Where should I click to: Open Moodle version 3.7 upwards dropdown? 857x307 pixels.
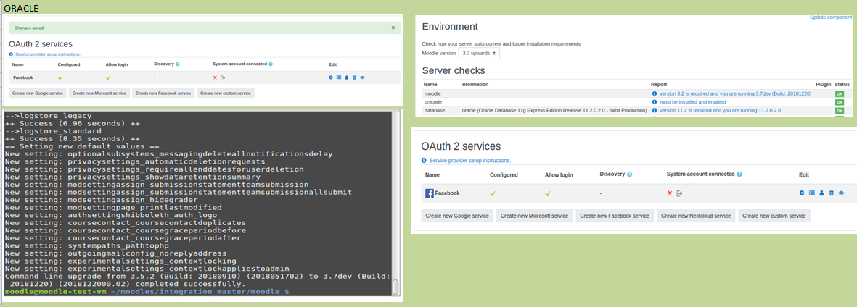point(479,54)
